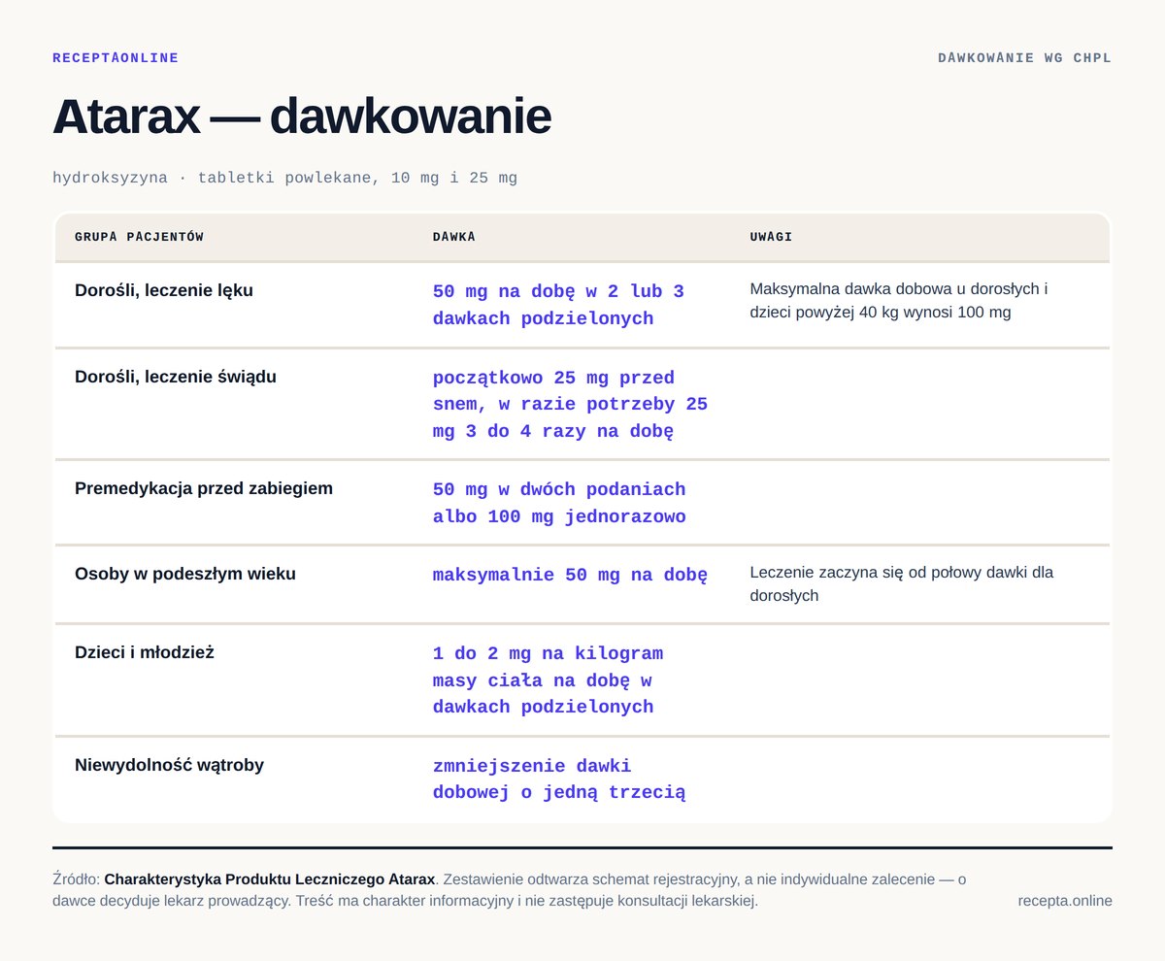Image resolution: width=1165 pixels, height=961 pixels.
Task: Select the 'Dzieci i młodzież' row label
Action: pos(145,652)
